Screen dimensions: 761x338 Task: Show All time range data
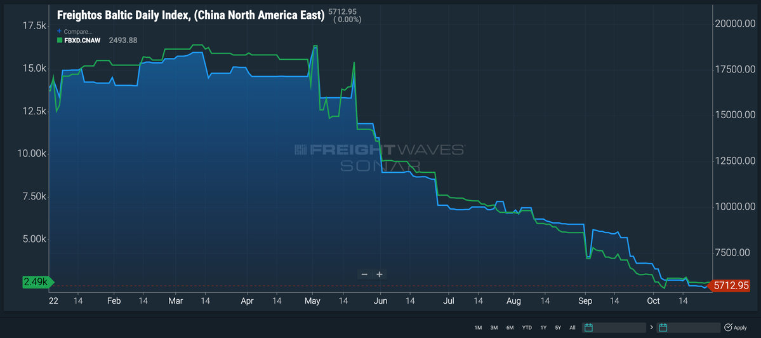[572, 328]
